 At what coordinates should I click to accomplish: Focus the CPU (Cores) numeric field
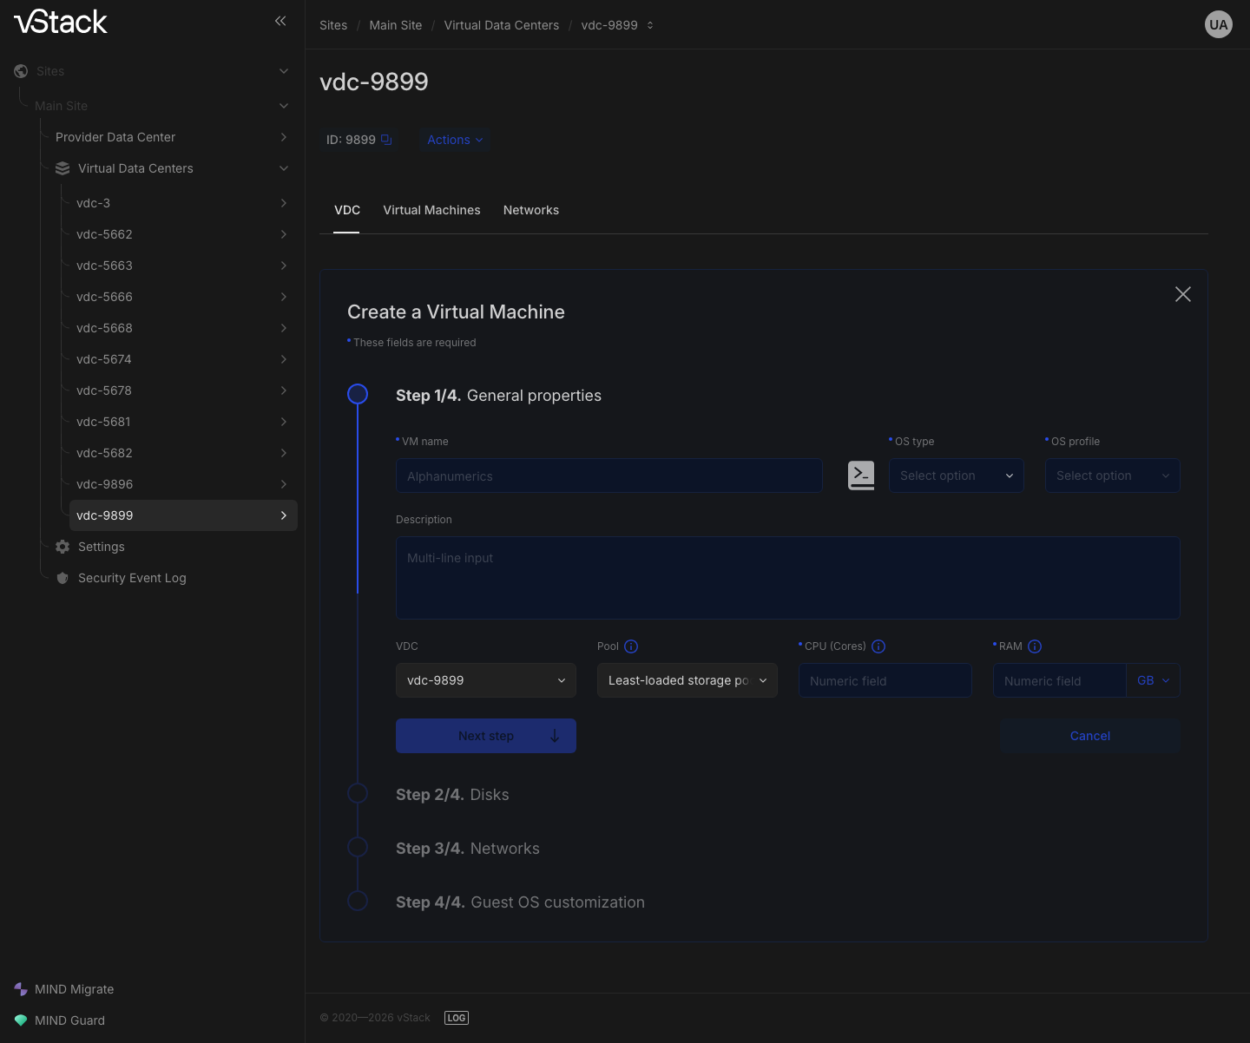[x=885, y=680]
